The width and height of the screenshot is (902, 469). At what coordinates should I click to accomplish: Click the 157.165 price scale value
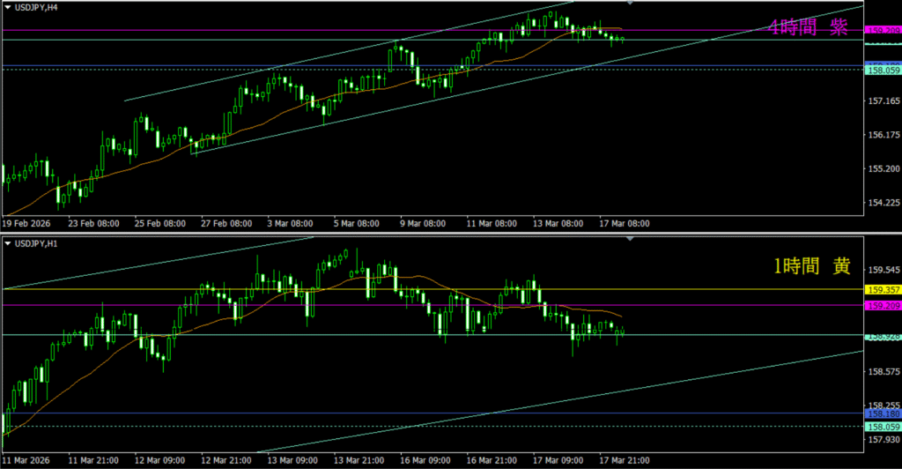882,102
